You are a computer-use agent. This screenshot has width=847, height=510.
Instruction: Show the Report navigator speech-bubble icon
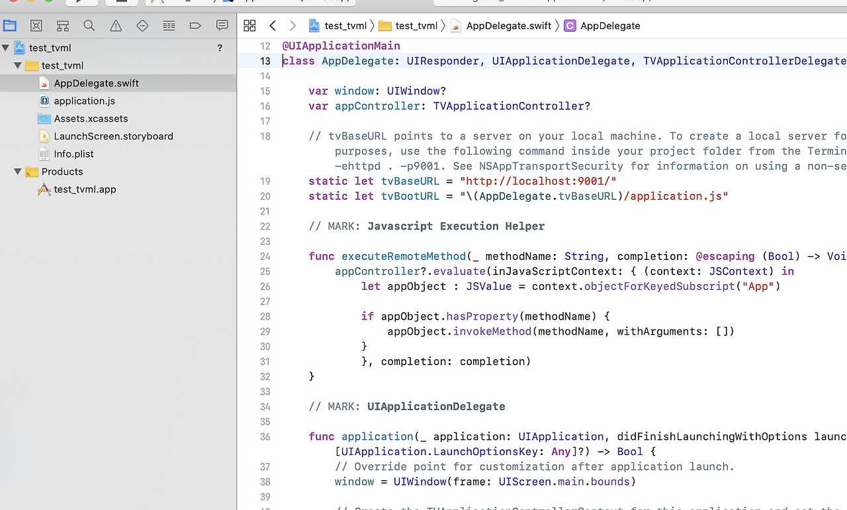222,26
